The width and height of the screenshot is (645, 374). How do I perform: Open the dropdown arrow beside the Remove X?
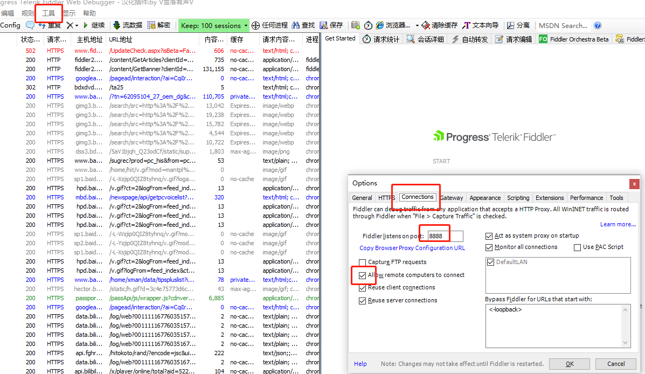(x=77, y=25)
